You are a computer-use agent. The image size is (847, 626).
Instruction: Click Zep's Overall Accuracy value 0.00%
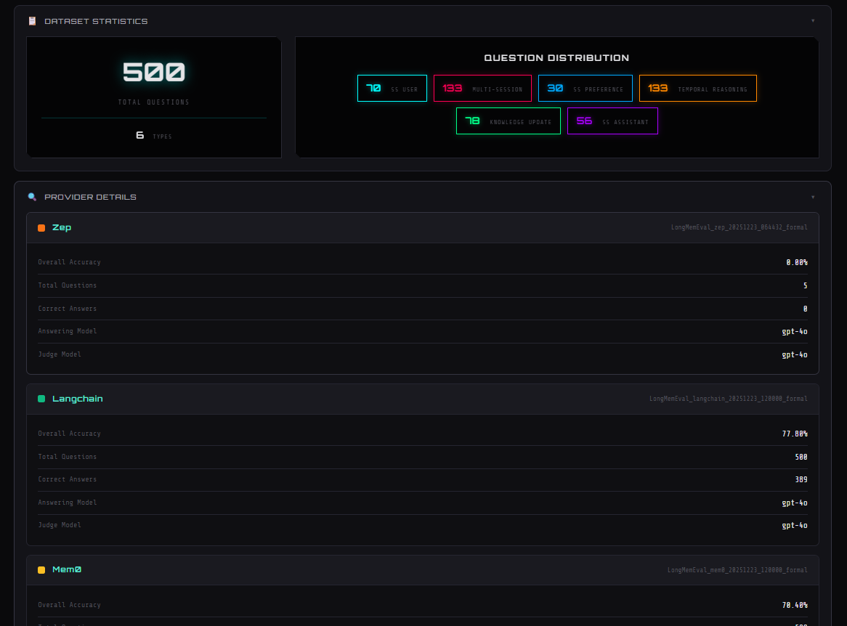(797, 262)
